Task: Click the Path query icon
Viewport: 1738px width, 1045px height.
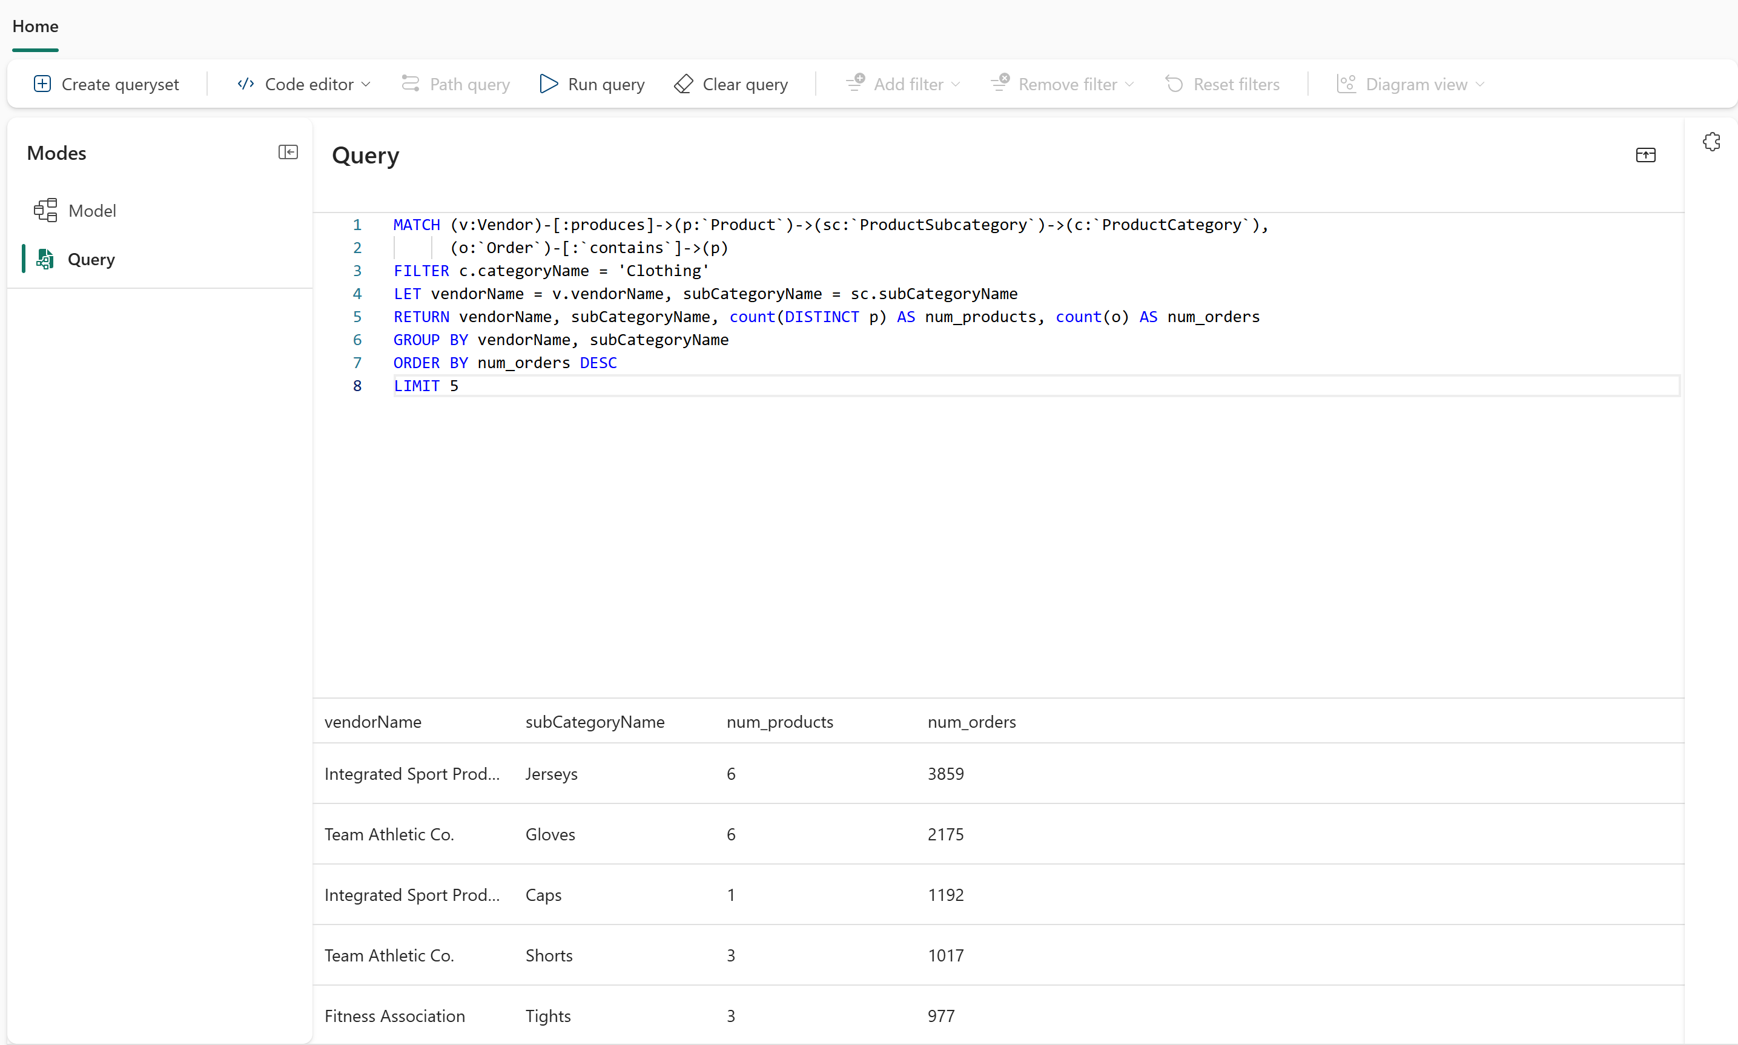Action: click(x=411, y=84)
